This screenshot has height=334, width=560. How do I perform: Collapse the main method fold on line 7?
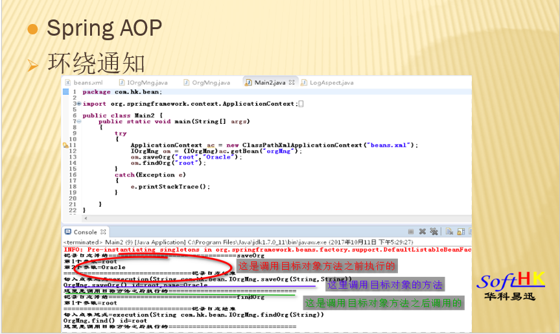(x=79, y=121)
